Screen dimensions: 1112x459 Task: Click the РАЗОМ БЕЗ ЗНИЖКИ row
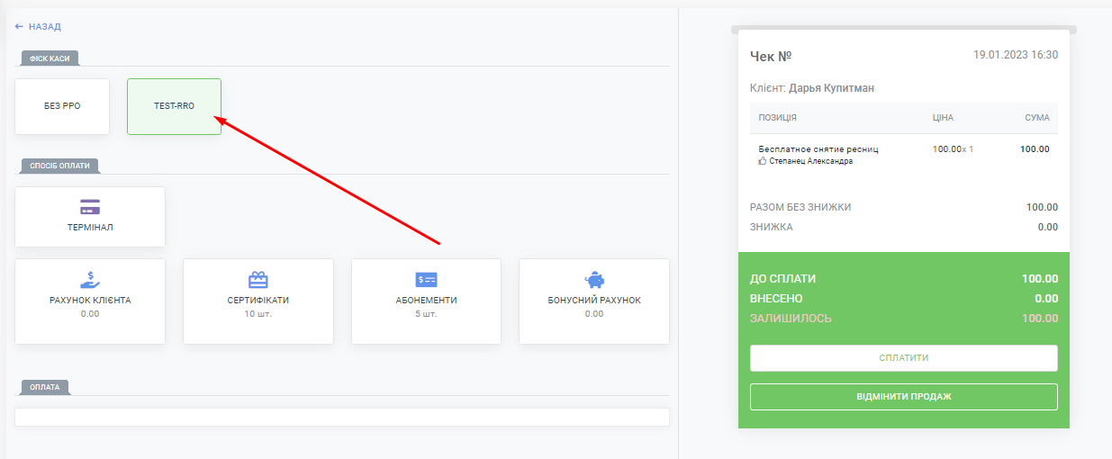[x=904, y=207]
